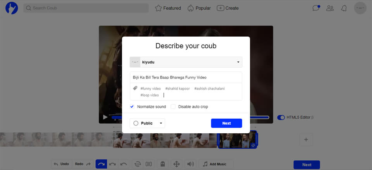Expand the kiyudu channel dropdown
This screenshot has width=372, height=170.
pos(186,62)
